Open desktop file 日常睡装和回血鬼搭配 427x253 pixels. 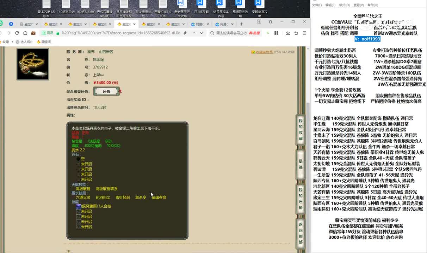click(x=124, y=9)
